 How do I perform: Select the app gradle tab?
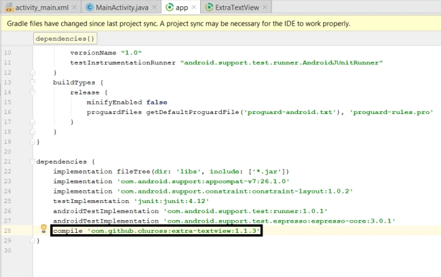(181, 7)
